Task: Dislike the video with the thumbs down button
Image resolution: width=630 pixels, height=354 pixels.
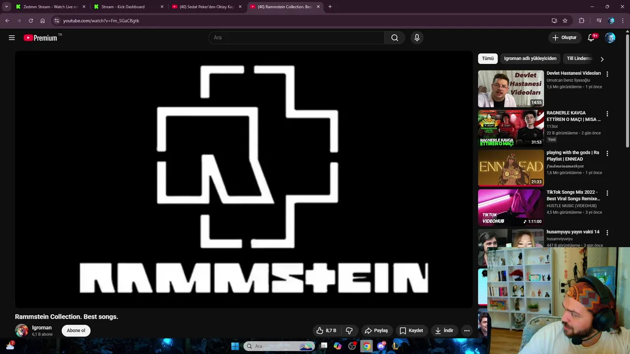Action: point(349,330)
